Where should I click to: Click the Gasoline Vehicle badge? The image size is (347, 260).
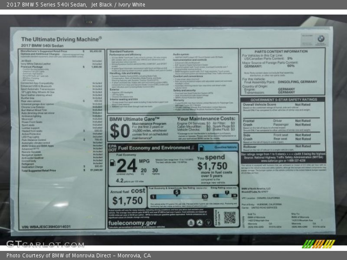218,147
